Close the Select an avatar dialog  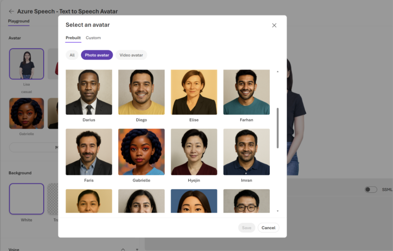[274, 25]
